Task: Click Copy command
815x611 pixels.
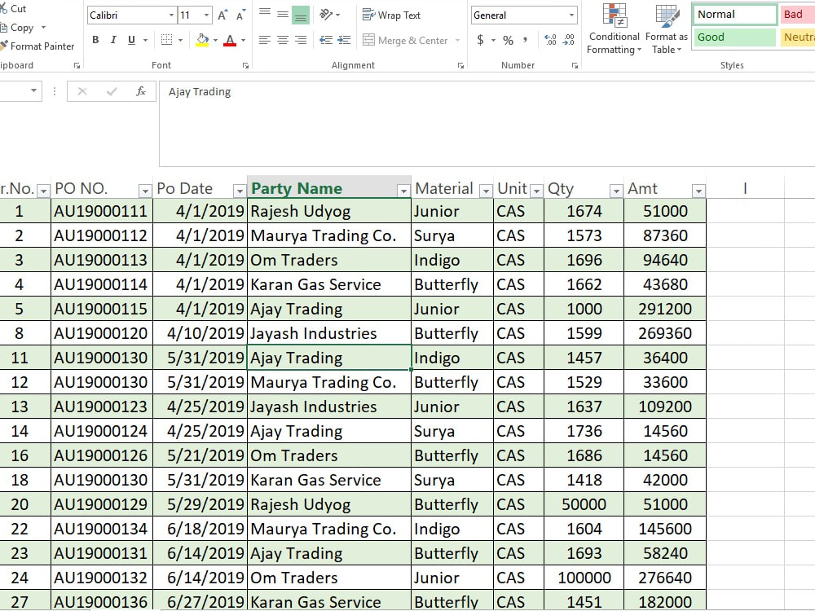Action: pyautogui.click(x=17, y=28)
